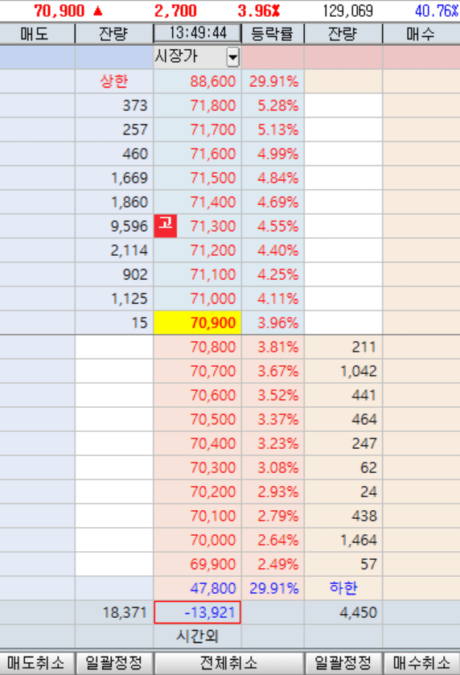Click the left 일괄정정 button beside 매도취소

pyautogui.click(x=114, y=663)
